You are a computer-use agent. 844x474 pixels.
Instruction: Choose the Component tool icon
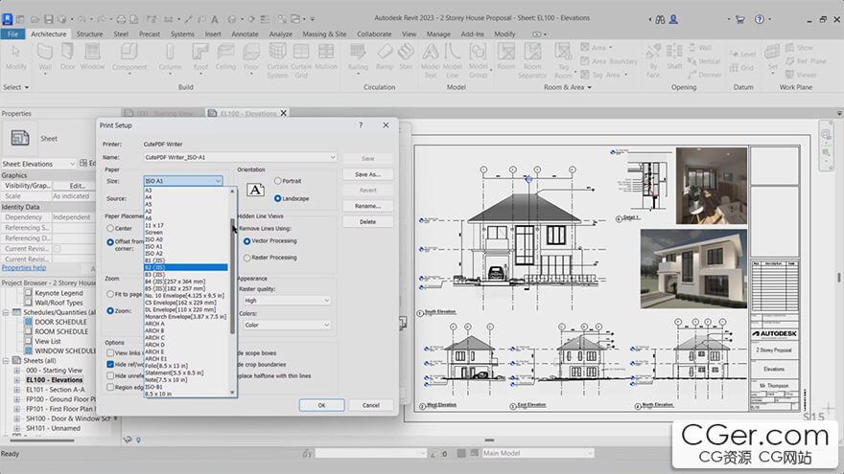(129, 56)
